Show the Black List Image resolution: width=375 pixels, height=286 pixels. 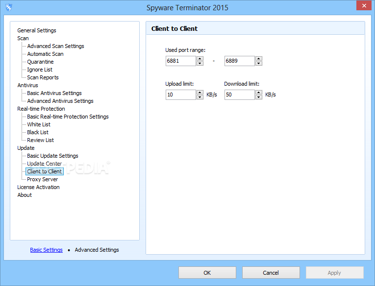(38, 132)
